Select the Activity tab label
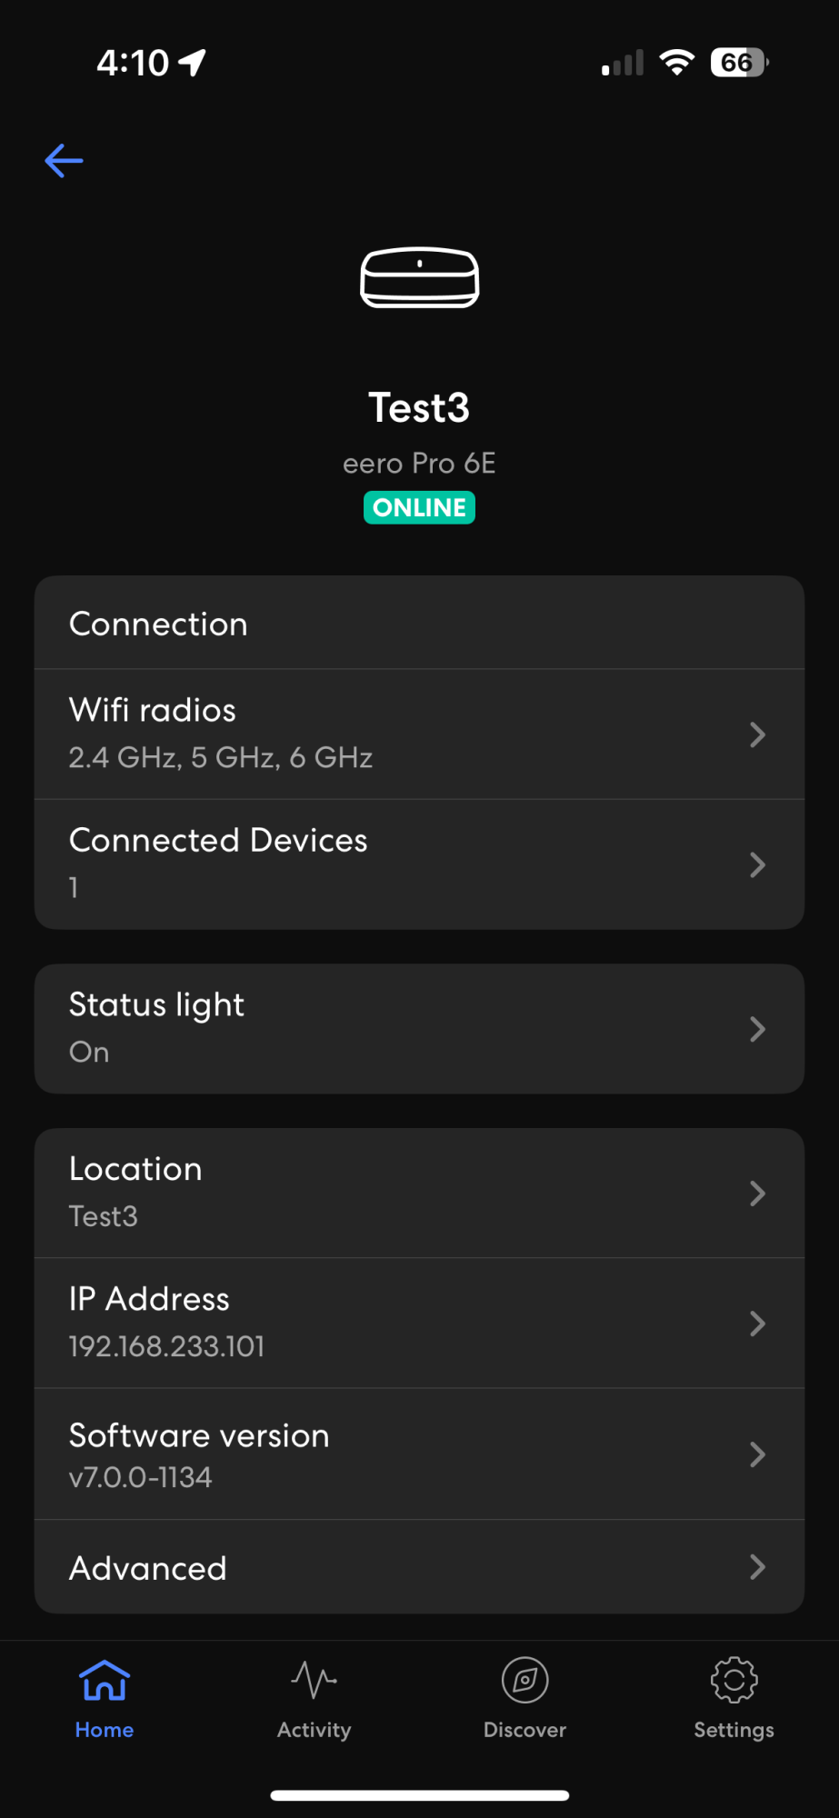The width and height of the screenshot is (839, 1818). tap(314, 1730)
